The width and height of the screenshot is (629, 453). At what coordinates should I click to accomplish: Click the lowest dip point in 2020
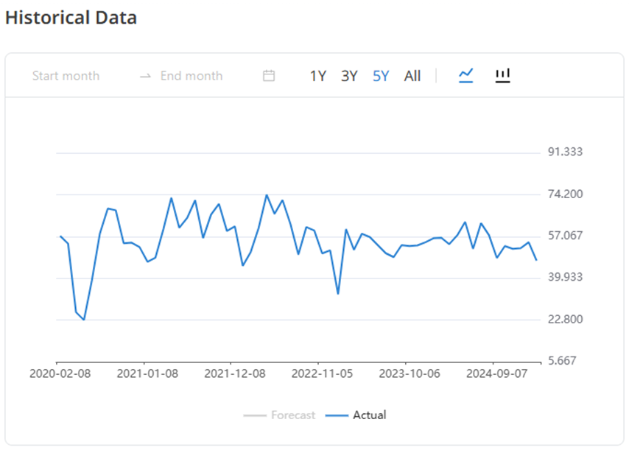coord(84,320)
